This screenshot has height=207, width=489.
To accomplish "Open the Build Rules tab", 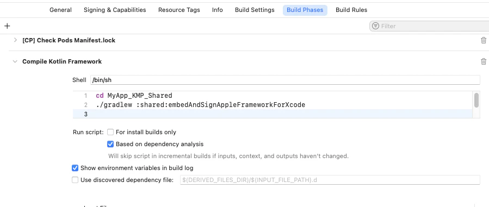I will coord(351,10).
